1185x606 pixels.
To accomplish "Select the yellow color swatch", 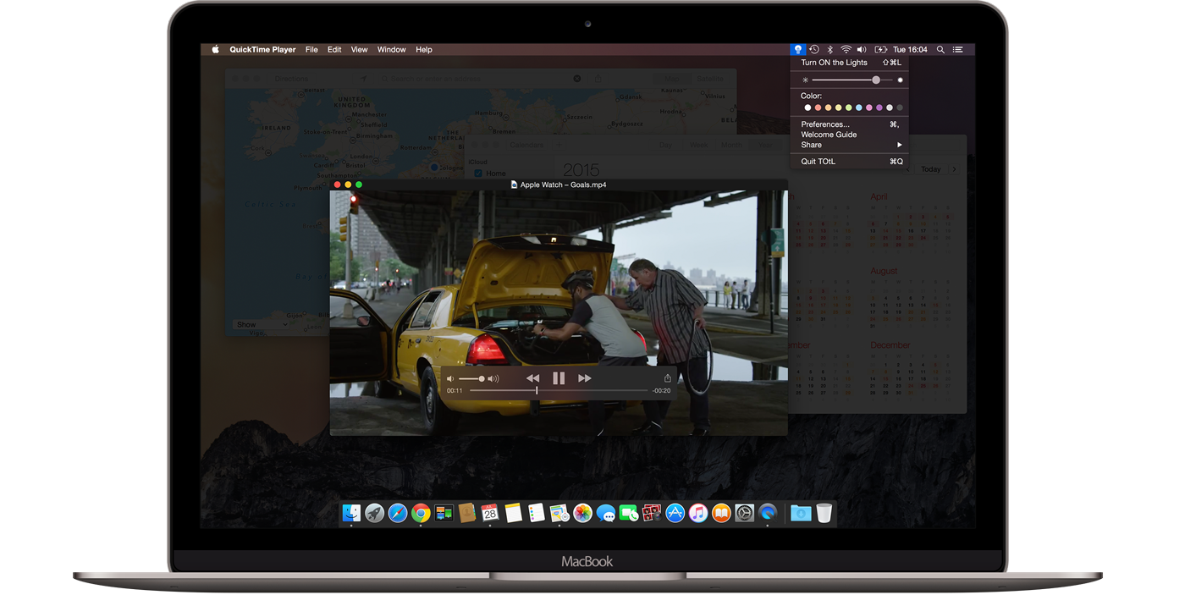I will tap(838, 107).
